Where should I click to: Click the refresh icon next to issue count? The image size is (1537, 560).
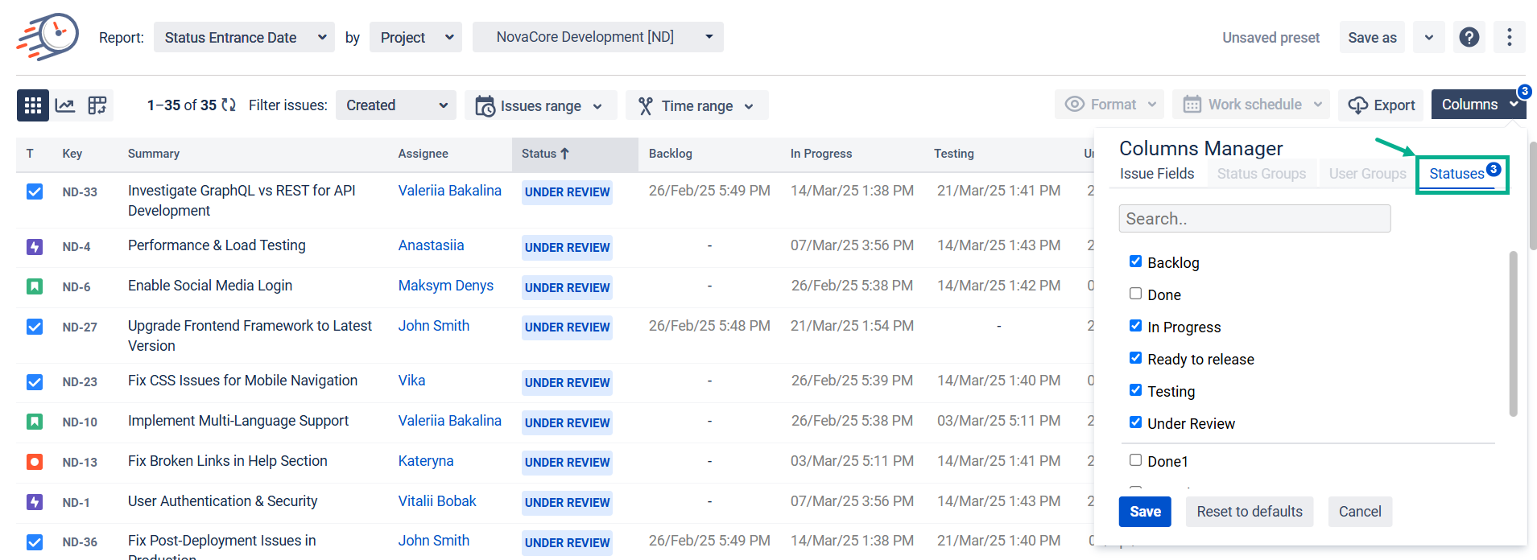click(229, 105)
